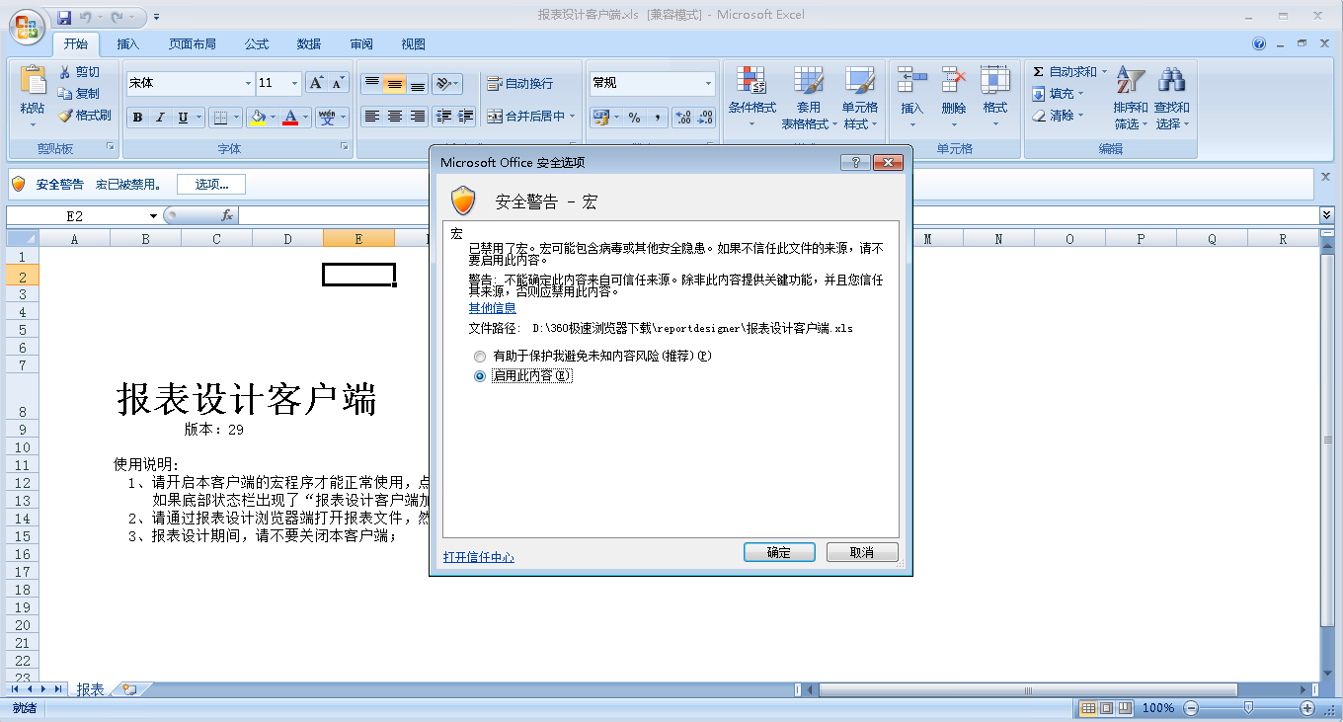Confirm the dialog with 确定
The image size is (1343, 722).
point(779,552)
